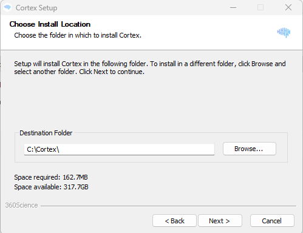Click Browse to pick another folder
This screenshot has width=303, height=233.
250,149
